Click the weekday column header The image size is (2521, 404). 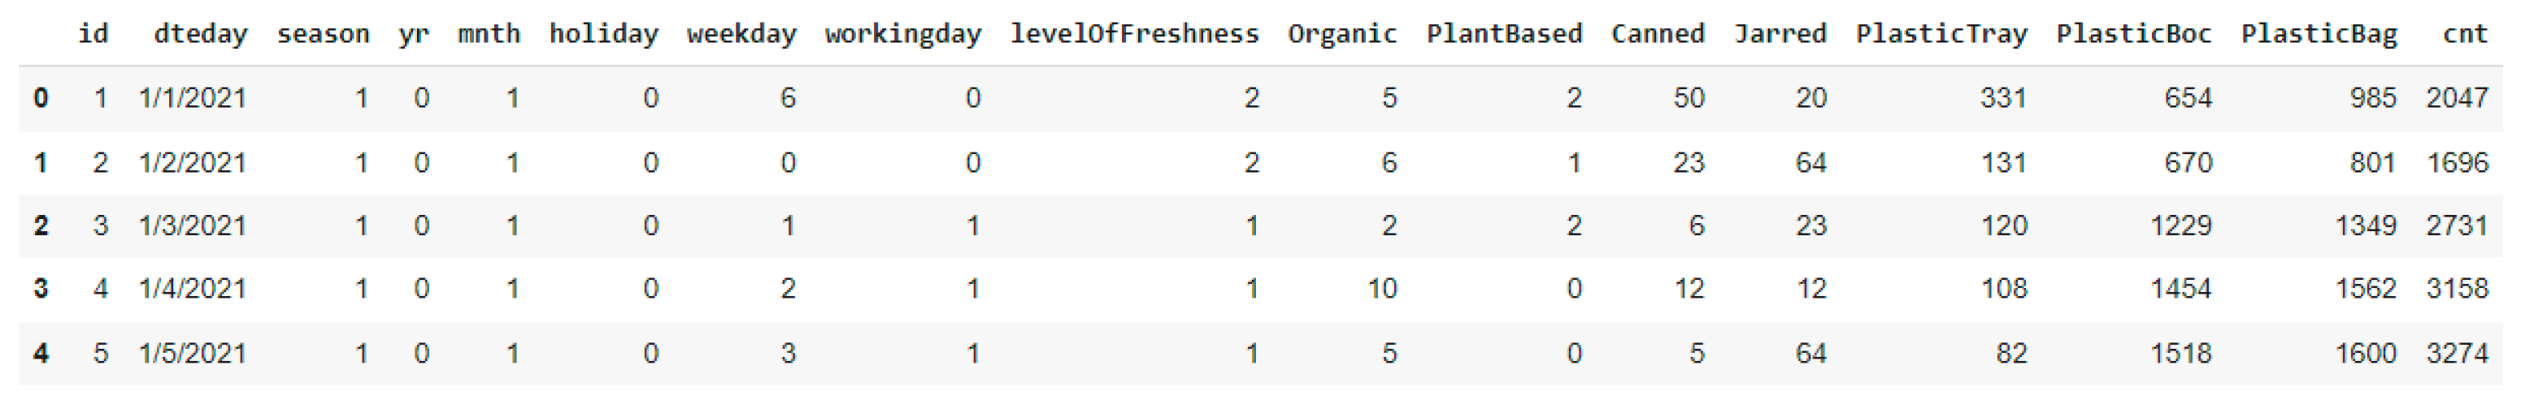pyautogui.click(x=741, y=34)
